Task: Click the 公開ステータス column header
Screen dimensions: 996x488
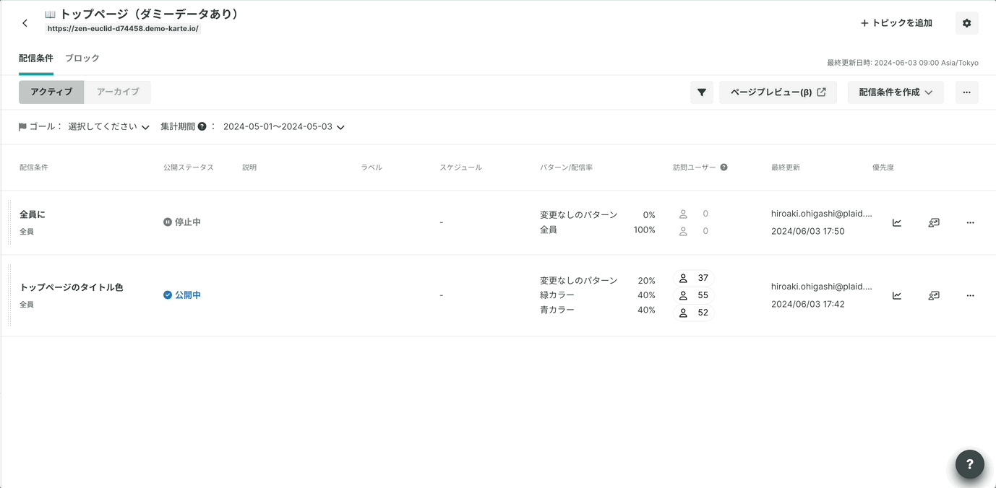Action: pyautogui.click(x=189, y=167)
